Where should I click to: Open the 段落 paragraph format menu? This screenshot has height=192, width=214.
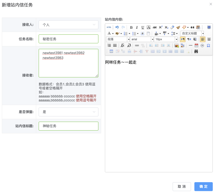tap(118, 39)
